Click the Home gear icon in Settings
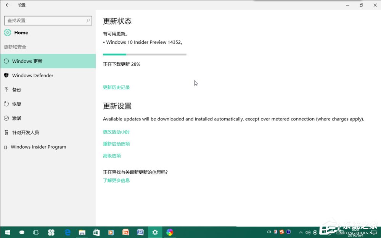Viewport: 381px width, 238px height. coord(7,33)
